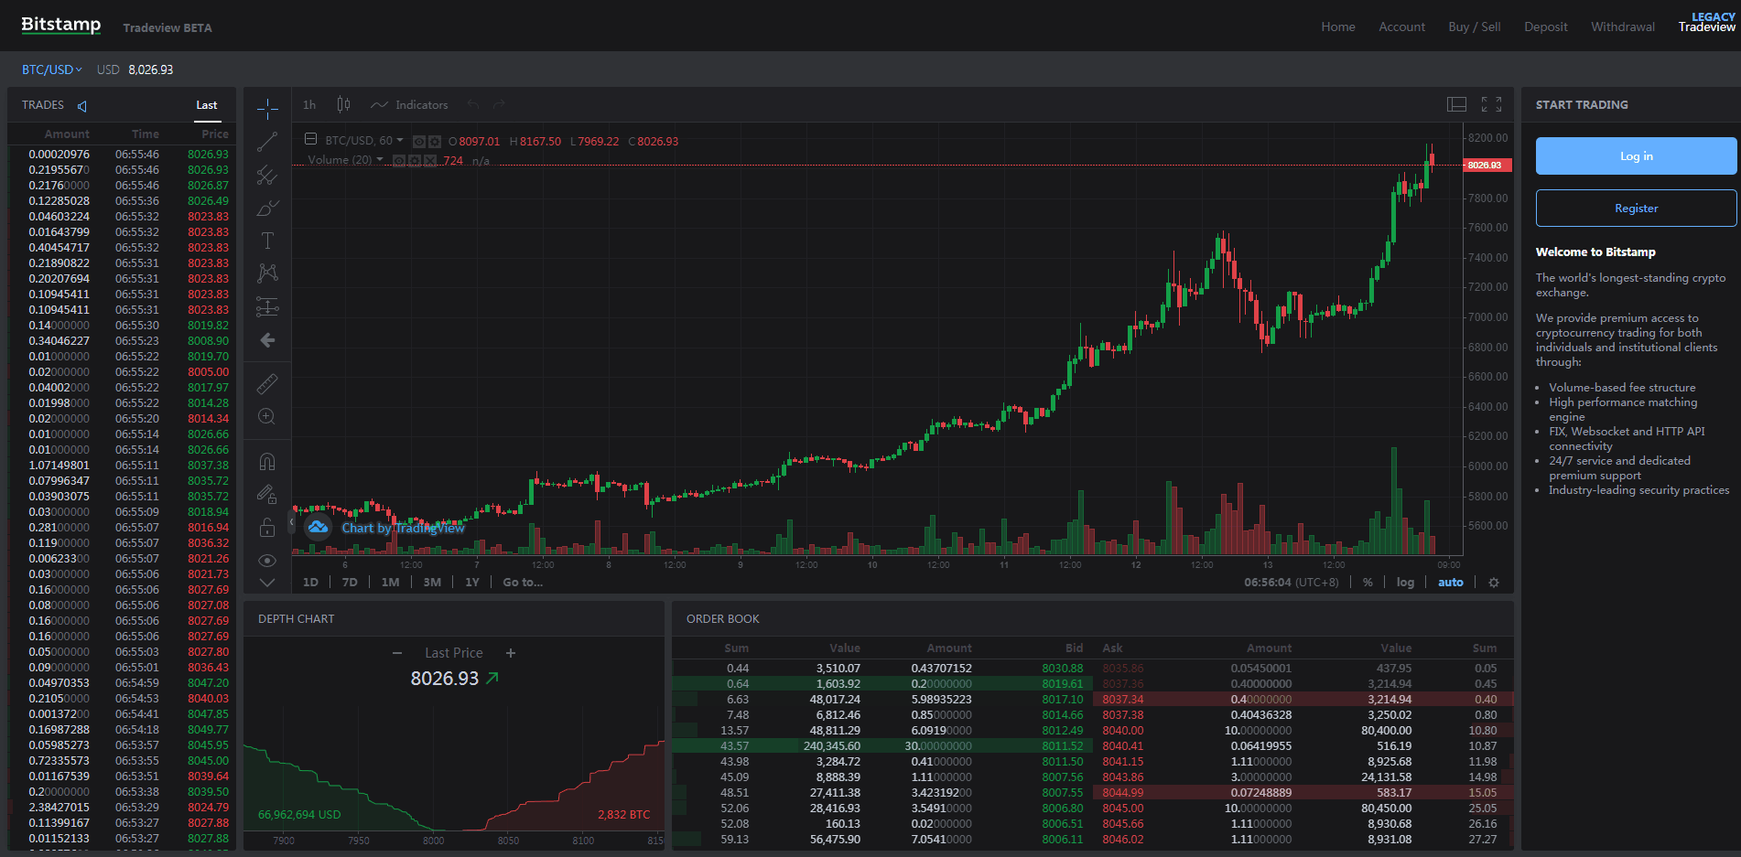1741x857 pixels.
Task: Go to the Deposit page
Action: [1545, 27]
